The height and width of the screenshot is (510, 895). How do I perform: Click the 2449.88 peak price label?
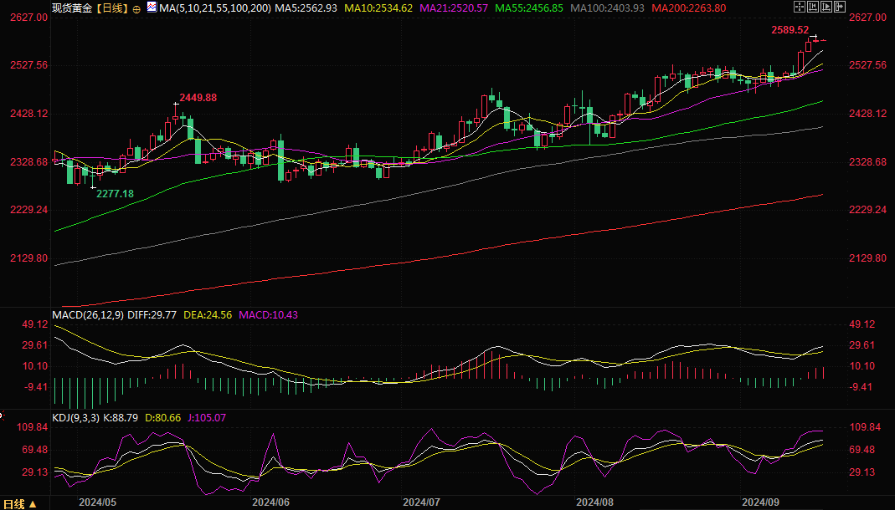click(197, 98)
